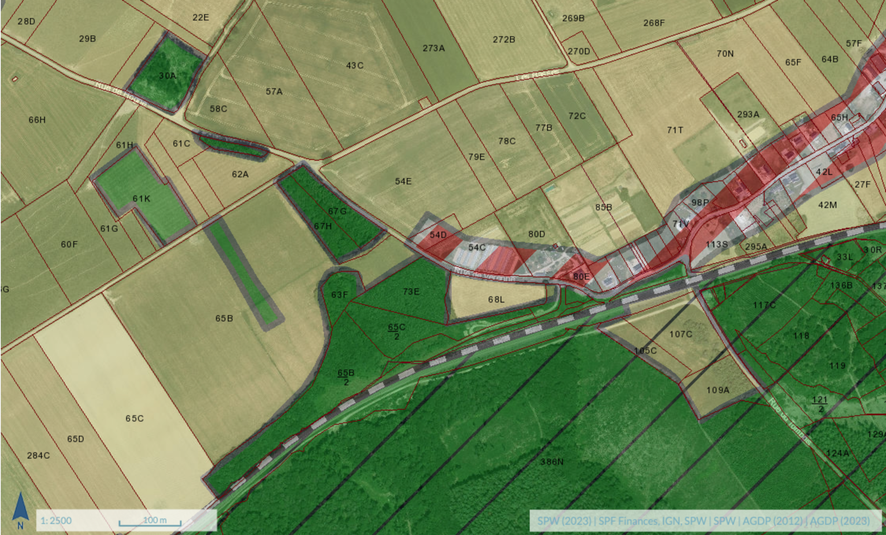
Task: Click the SPW (2023) attribution link
Action: point(563,521)
